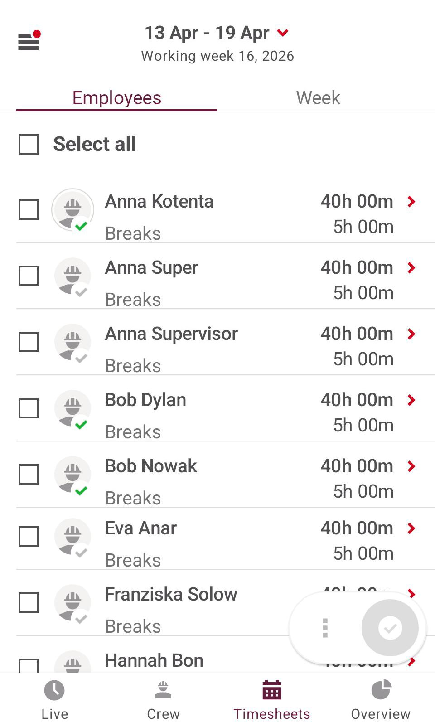Tap the Timesheets calendar icon
This screenshot has width=435, height=727.
pos(272,690)
